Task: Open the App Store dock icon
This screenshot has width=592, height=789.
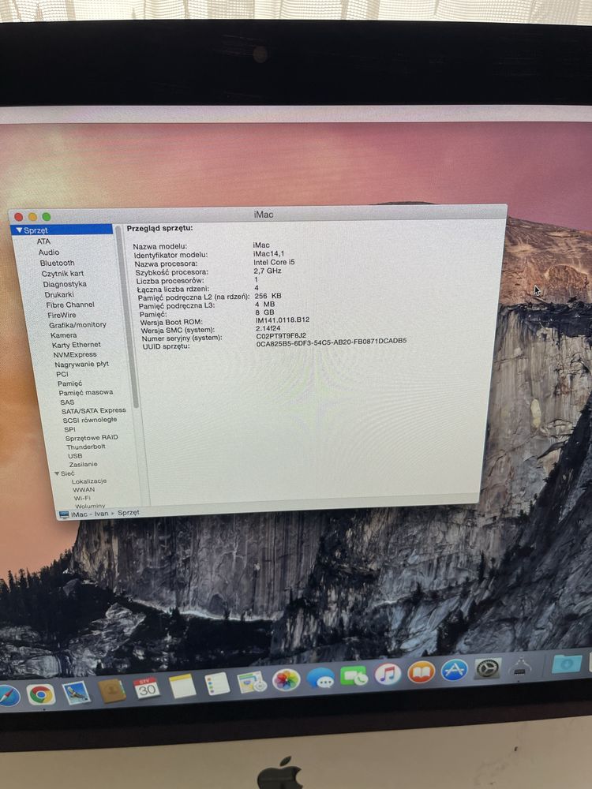Action: point(454,670)
